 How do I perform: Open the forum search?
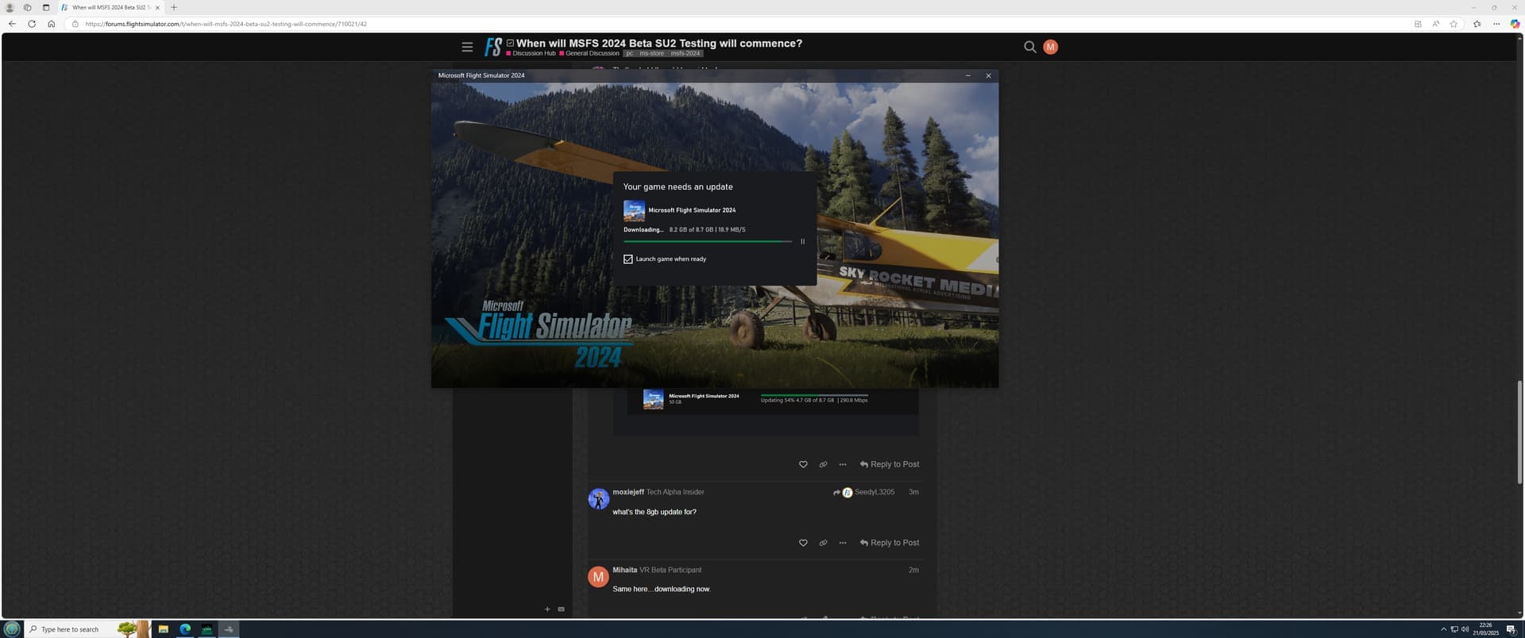tap(1029, 47)
